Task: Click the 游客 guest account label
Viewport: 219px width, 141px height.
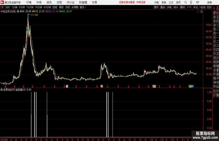Action: pyautogui.click(x=209, y=2)
